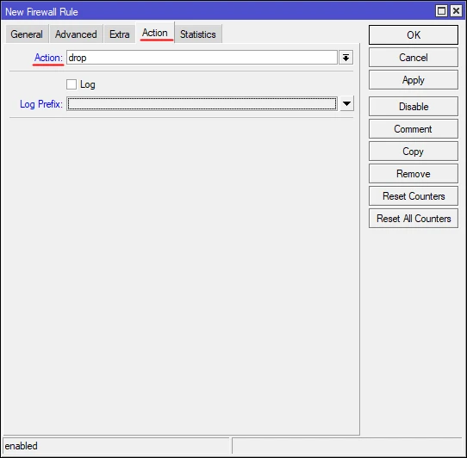
Task: Expand the Log Prefix arrow
Action: (x=346, y=104)
